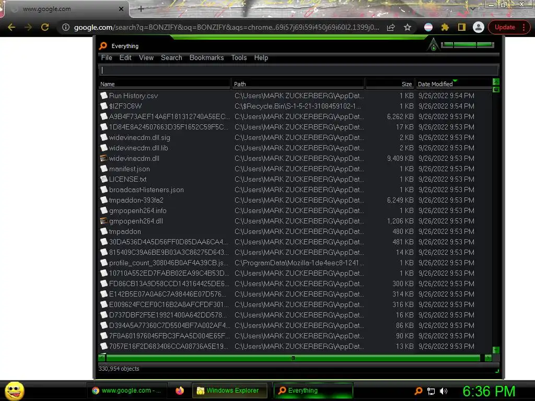
Task: Select the manifest.json file icon
Action: pyautogui.click(x=104, y=169)
